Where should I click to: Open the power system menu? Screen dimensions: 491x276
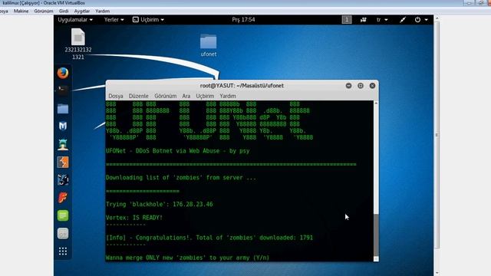tap(421, 20)
